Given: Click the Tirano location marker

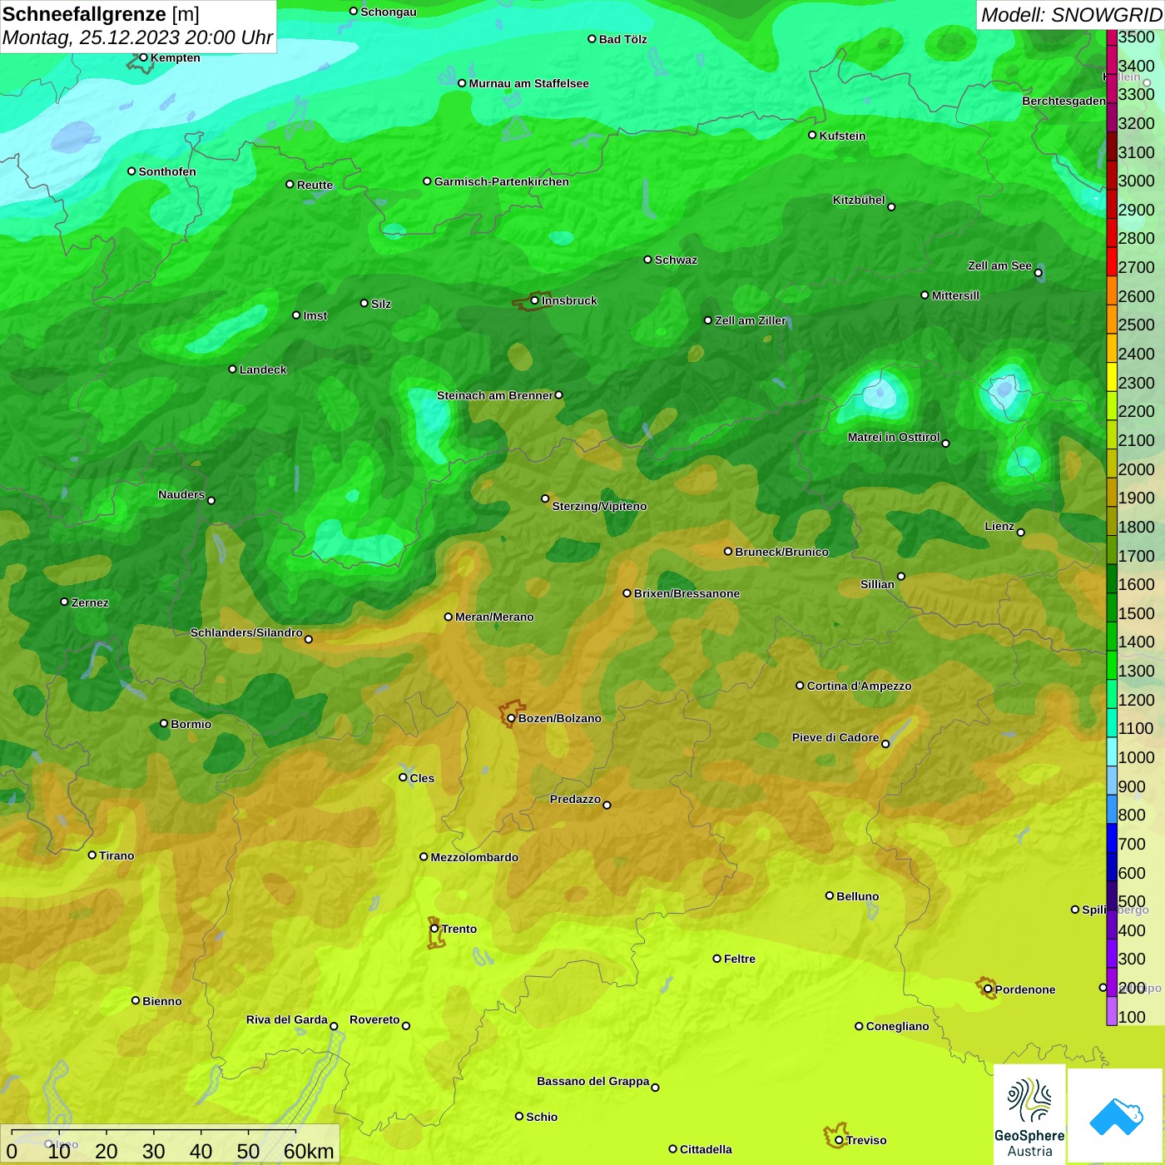Looking at the screenshot, I should pyautogui.click(x=92, y=855).
